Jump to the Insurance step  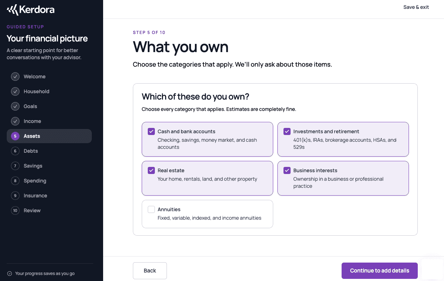(x=49, y=196)
